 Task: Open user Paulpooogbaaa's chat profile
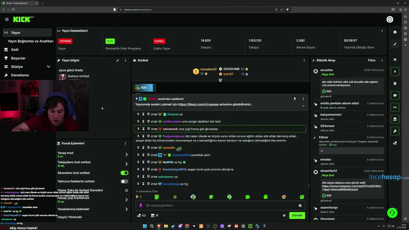pos(173,136)
